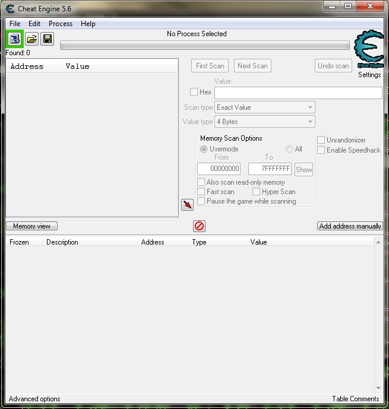Viewport: 389px width, 409px height.
Task: Open the File menu
Action: click(15, 24)
